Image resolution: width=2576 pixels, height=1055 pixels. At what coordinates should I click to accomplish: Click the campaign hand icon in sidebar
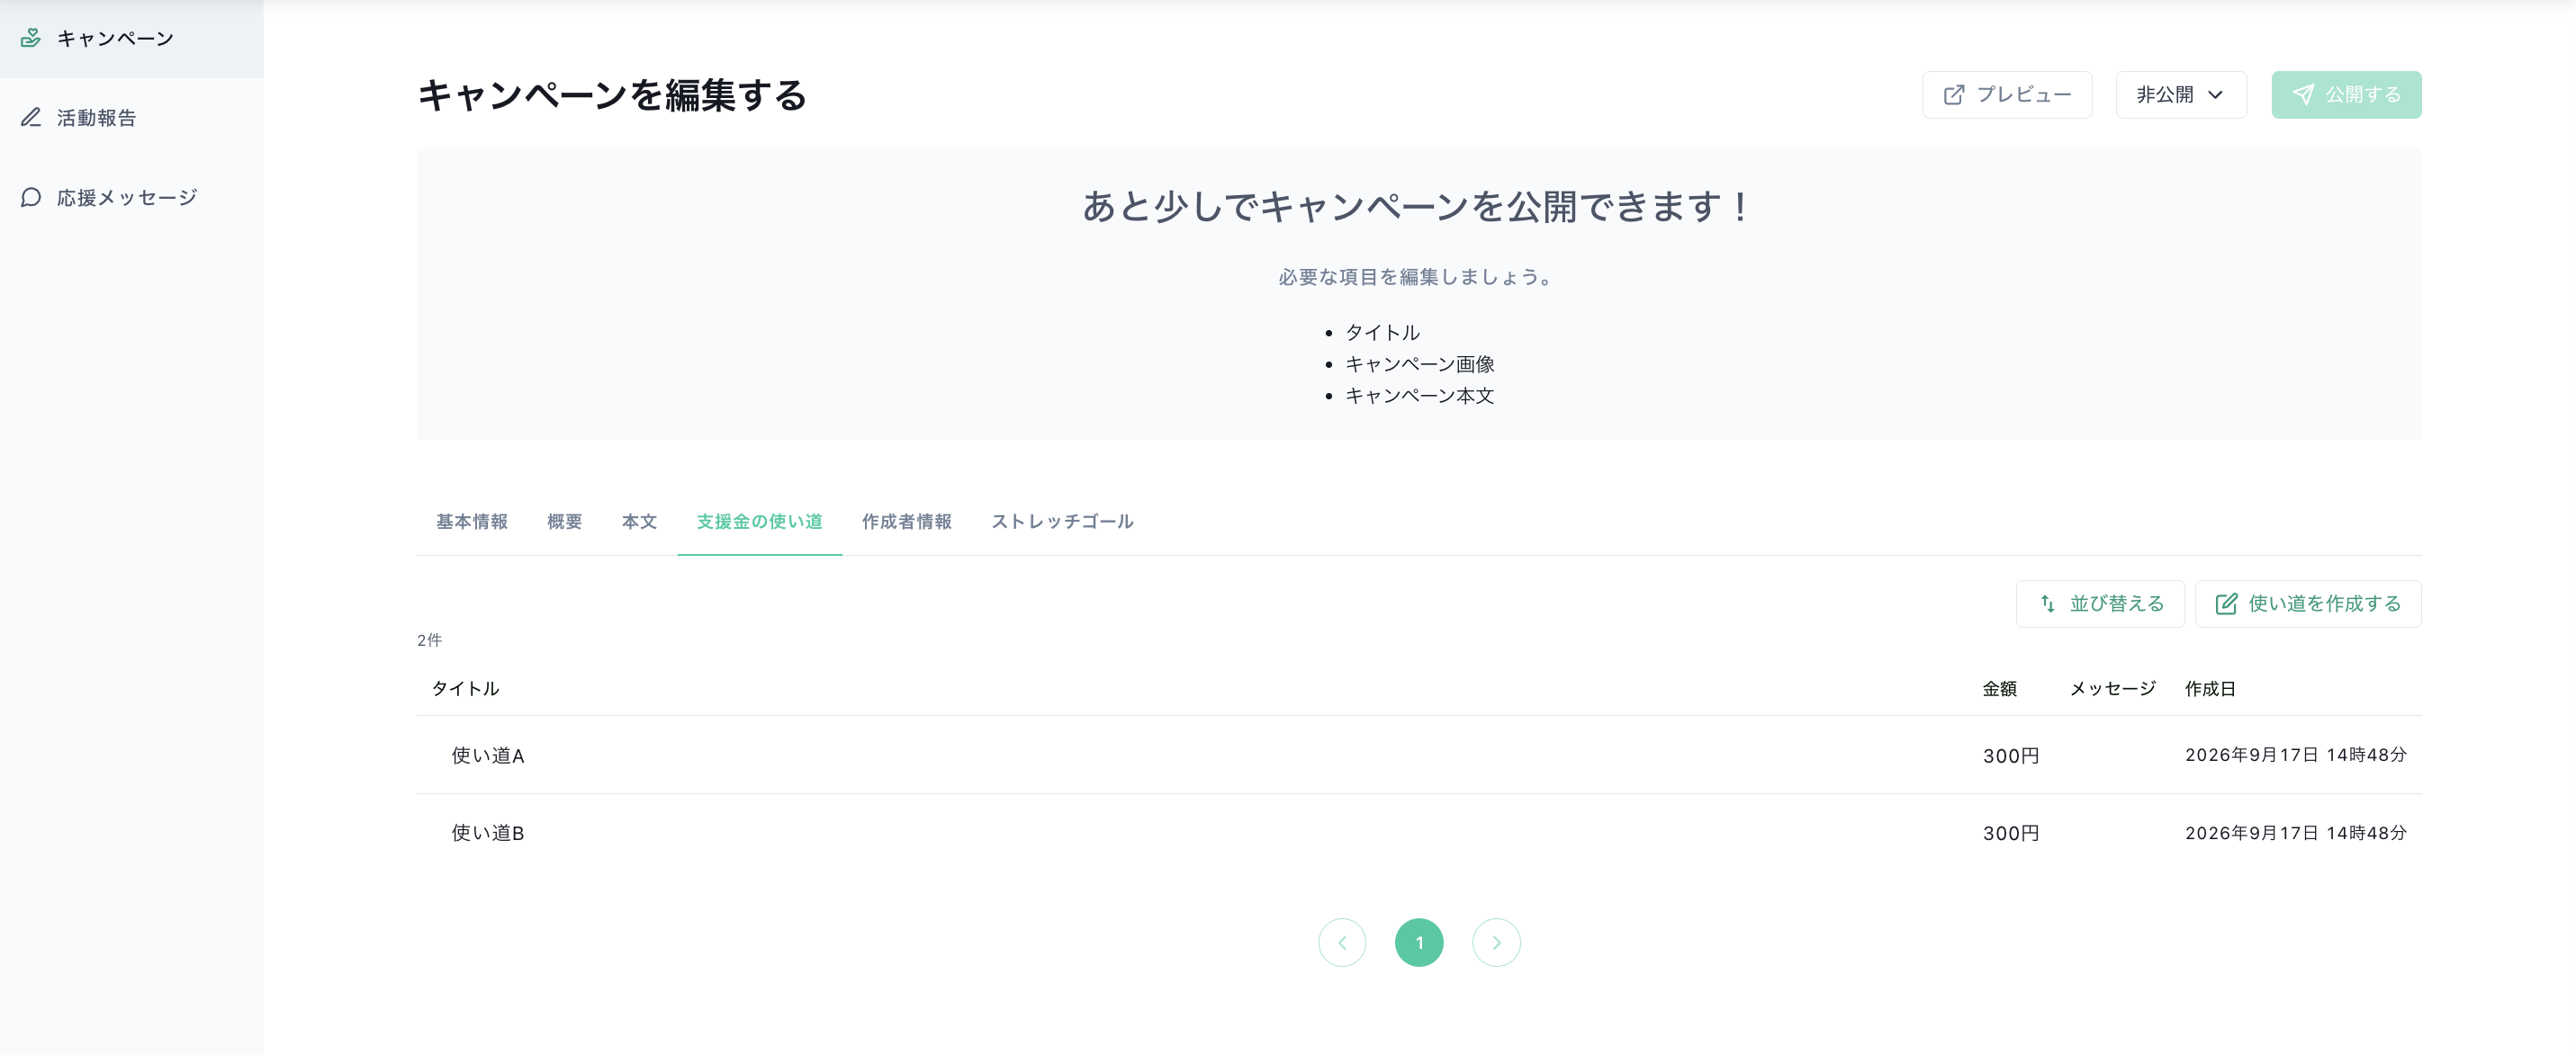point(31,38)
